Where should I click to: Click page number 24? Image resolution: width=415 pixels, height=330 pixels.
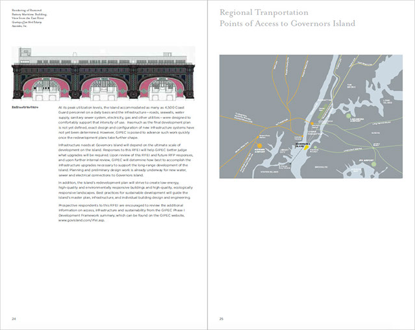tap(14, 318)
